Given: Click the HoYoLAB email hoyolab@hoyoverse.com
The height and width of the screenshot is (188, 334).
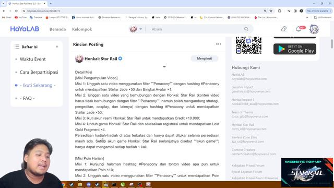Looking at the screenshot, I should click(x=249, y=79).
